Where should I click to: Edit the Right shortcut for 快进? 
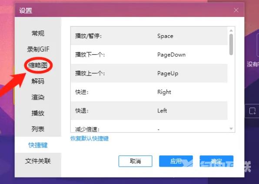click(164, 92)
